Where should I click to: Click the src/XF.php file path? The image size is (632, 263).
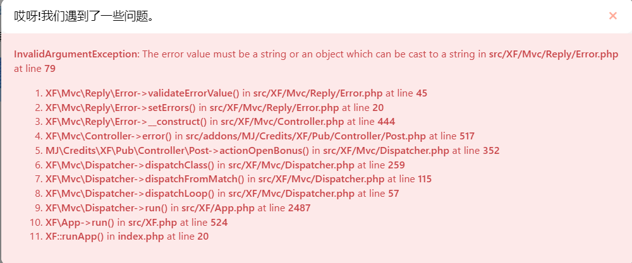pyautogui.click(x=152, y=223)
